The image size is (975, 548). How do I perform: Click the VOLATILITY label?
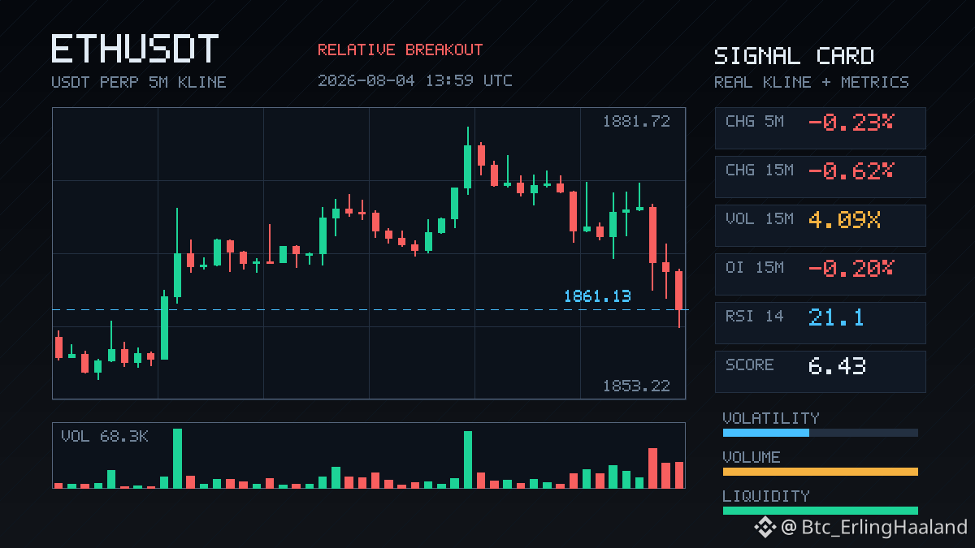tap(771, 418)
